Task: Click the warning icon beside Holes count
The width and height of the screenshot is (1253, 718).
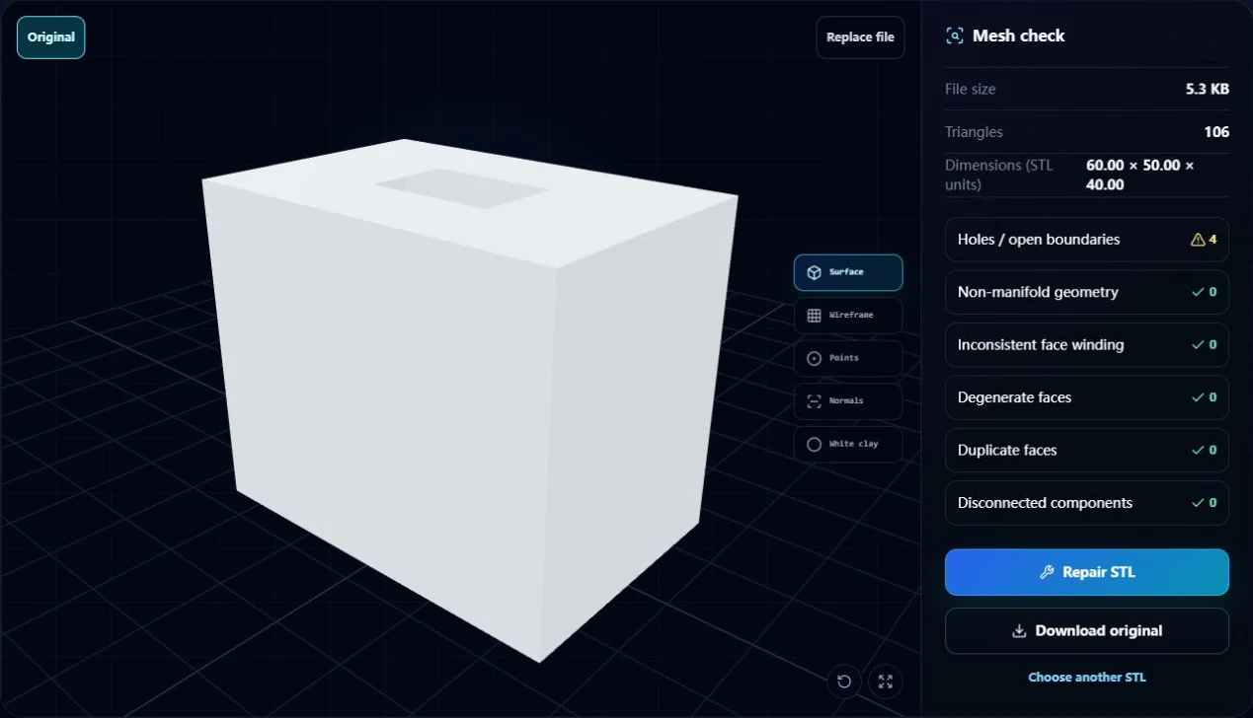Action: tap(1198, 240)
